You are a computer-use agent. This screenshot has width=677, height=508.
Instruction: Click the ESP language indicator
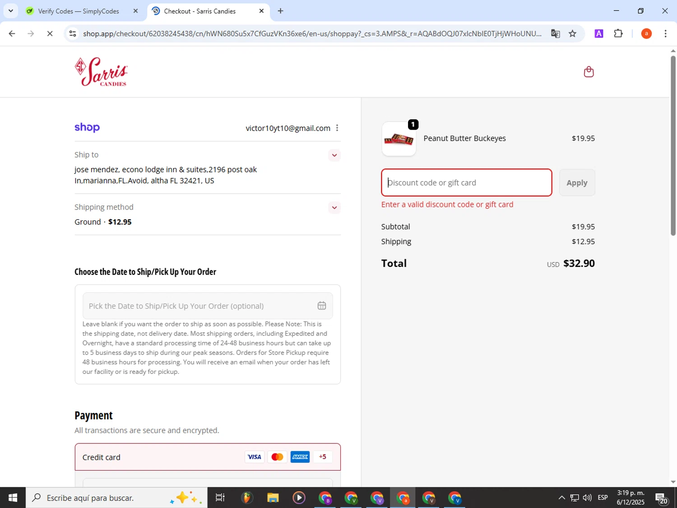[x=603, y=498]
